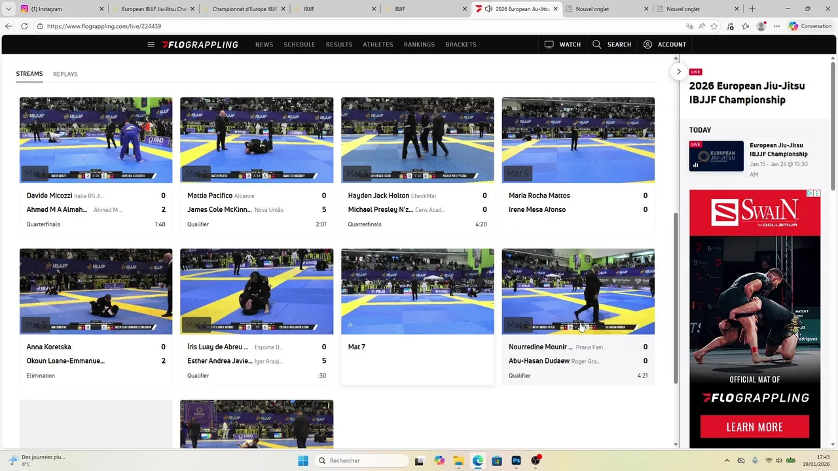838x471 pixels.
Task: Open the Davide Micozzi match stream thumbnail
Action: pyautogui.click(x=96, y=140)
